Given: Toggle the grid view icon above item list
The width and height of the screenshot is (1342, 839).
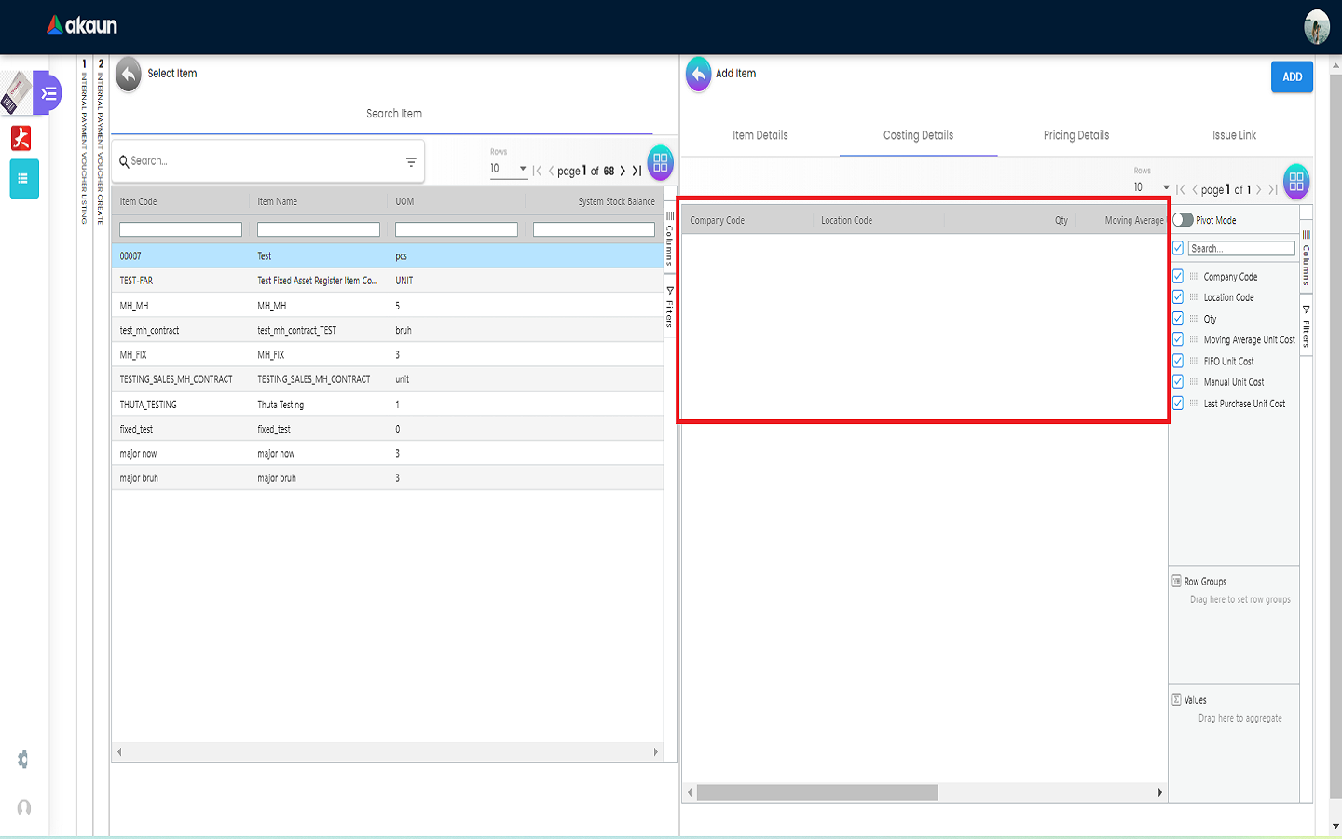Looking at the screenshot, I should 660,163.
